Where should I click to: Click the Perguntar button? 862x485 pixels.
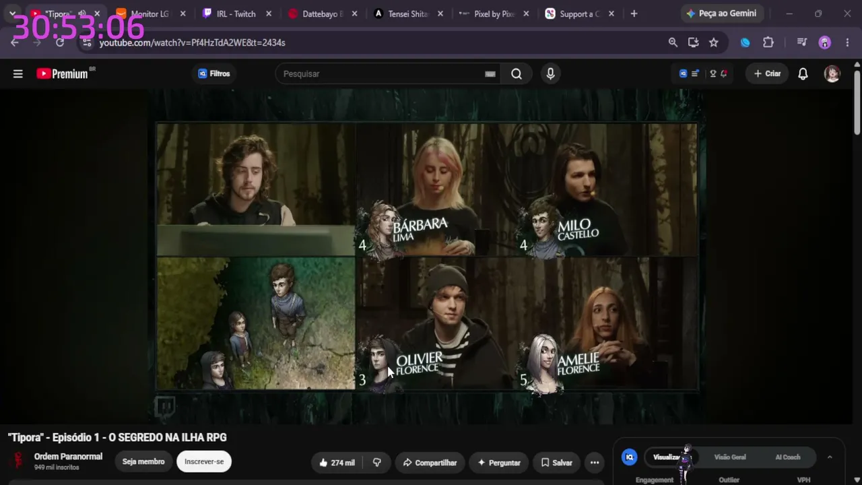[499, 463]
